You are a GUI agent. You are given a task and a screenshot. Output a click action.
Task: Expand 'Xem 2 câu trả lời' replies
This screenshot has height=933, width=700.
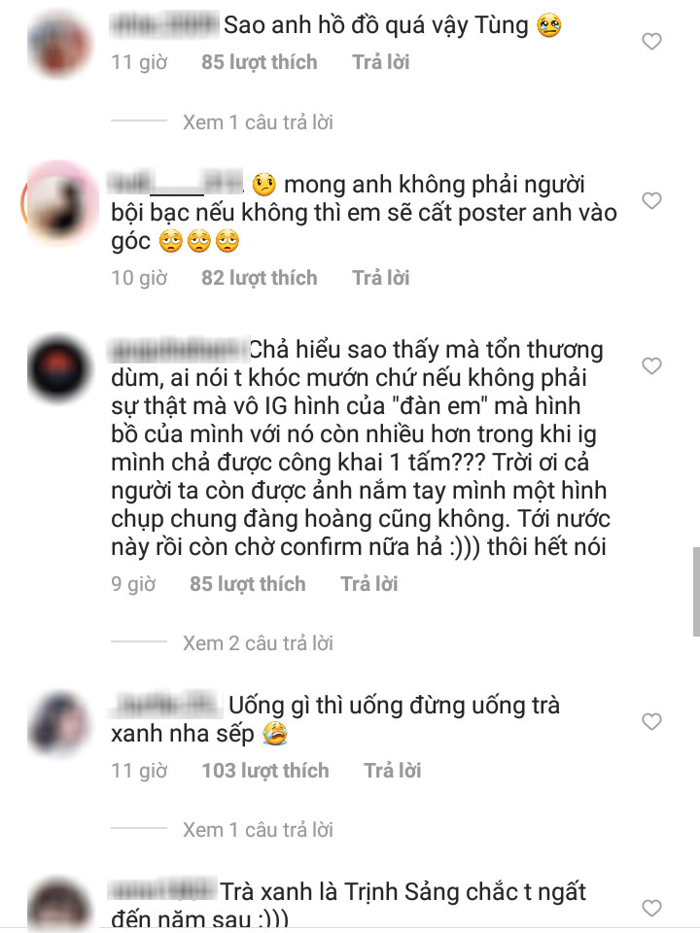[258, 643]
